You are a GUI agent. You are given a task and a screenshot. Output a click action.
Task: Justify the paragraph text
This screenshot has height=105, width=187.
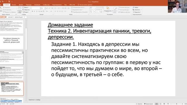[62, 11]
